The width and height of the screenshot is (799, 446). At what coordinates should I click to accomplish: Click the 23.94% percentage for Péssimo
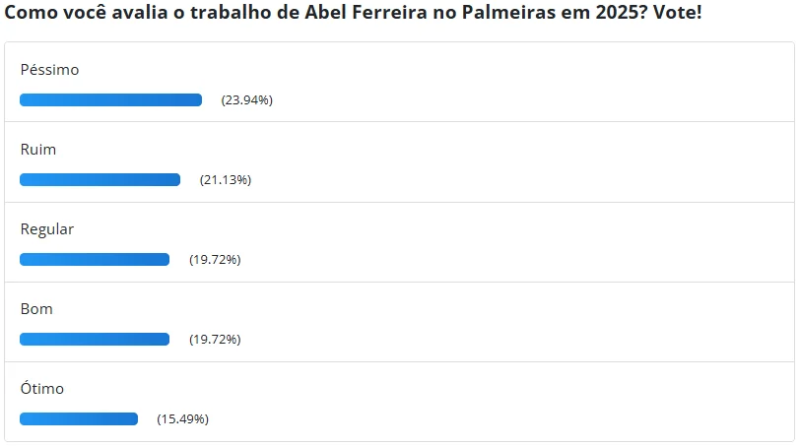tap(246, 100)
